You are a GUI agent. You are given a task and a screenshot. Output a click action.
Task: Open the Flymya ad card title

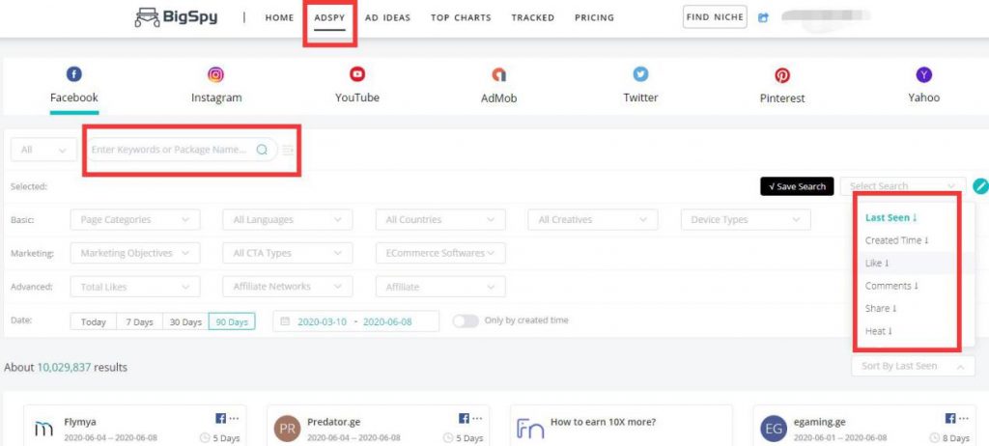click(x=80, y=422)
